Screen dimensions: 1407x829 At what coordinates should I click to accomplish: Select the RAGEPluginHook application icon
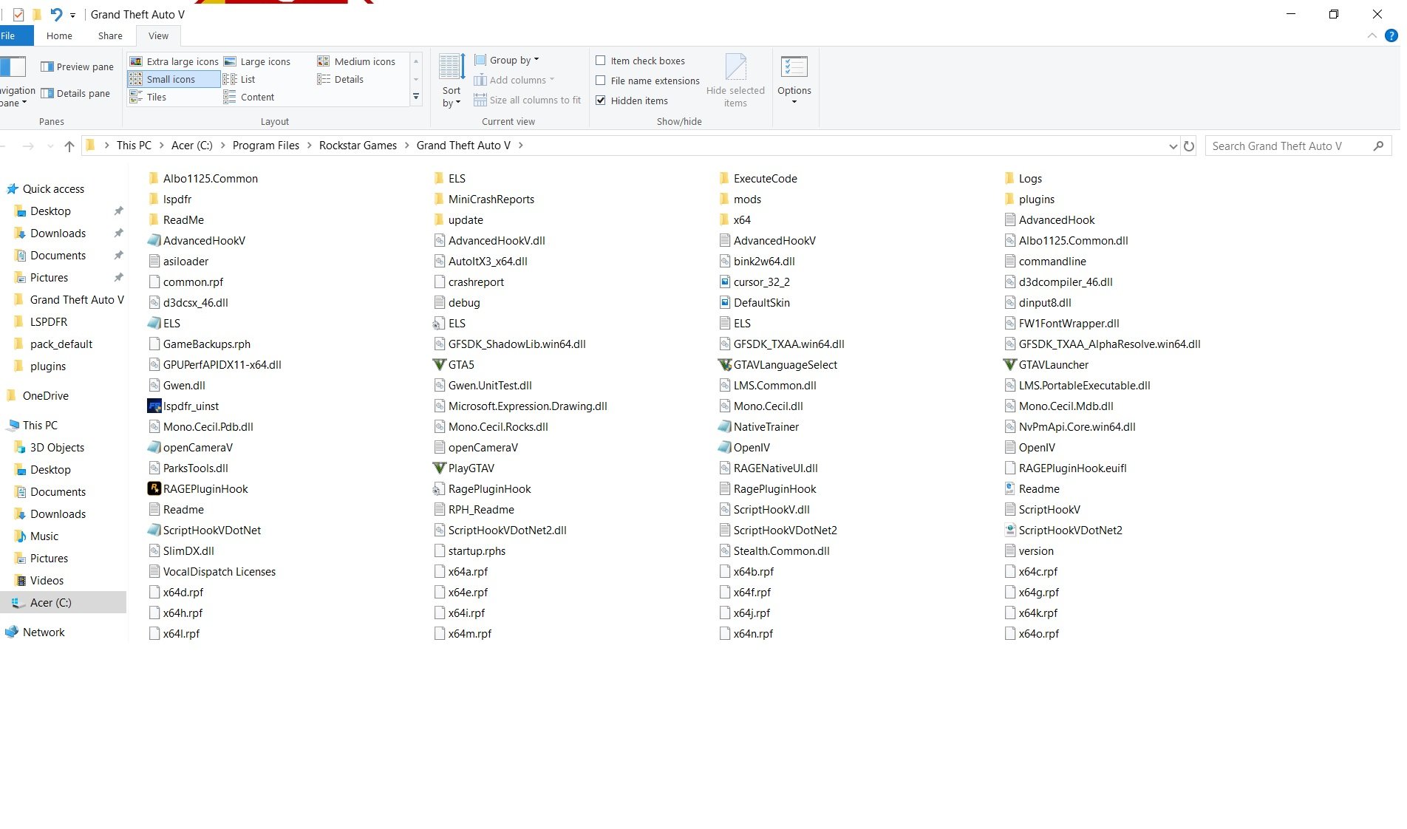point(154,488)
